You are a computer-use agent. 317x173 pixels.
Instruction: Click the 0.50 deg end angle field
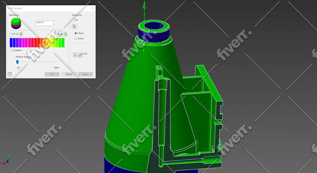[x=59, y=34]
